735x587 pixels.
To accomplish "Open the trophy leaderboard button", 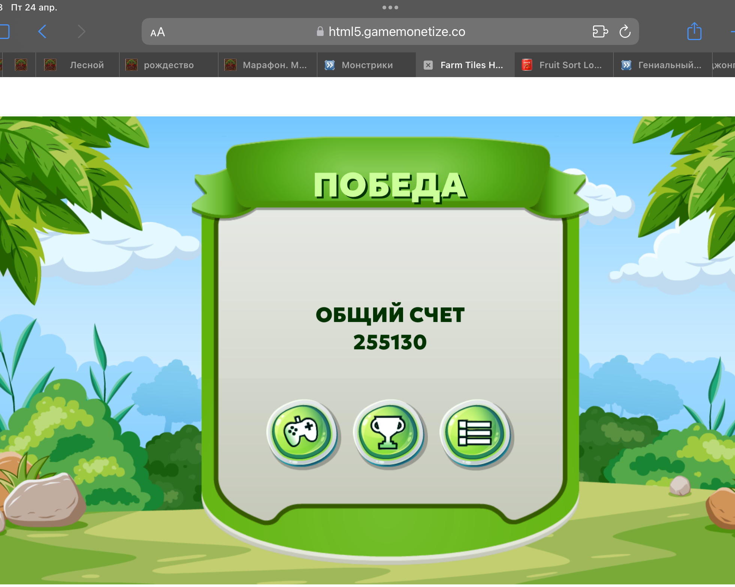I will [x=388, y=432].
